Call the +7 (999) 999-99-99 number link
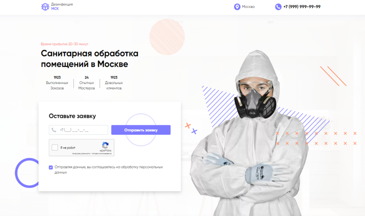The image size is (365, 216). coord(302,7)
